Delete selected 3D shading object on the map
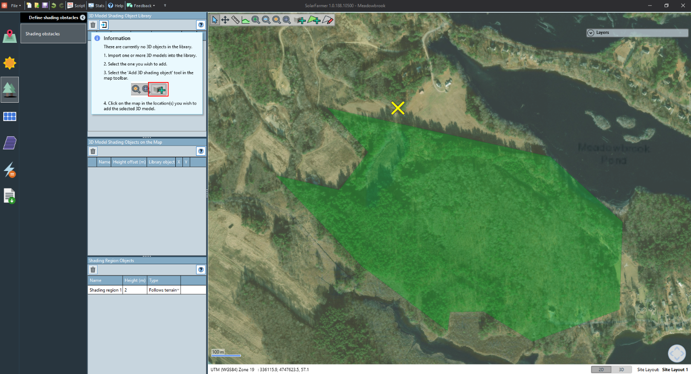The width and height of the screenshot is (691, 374). (93, 151)
